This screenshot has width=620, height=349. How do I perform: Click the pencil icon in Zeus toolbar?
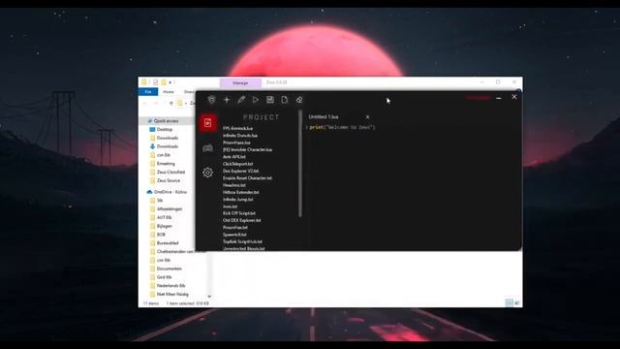point(241,100)
